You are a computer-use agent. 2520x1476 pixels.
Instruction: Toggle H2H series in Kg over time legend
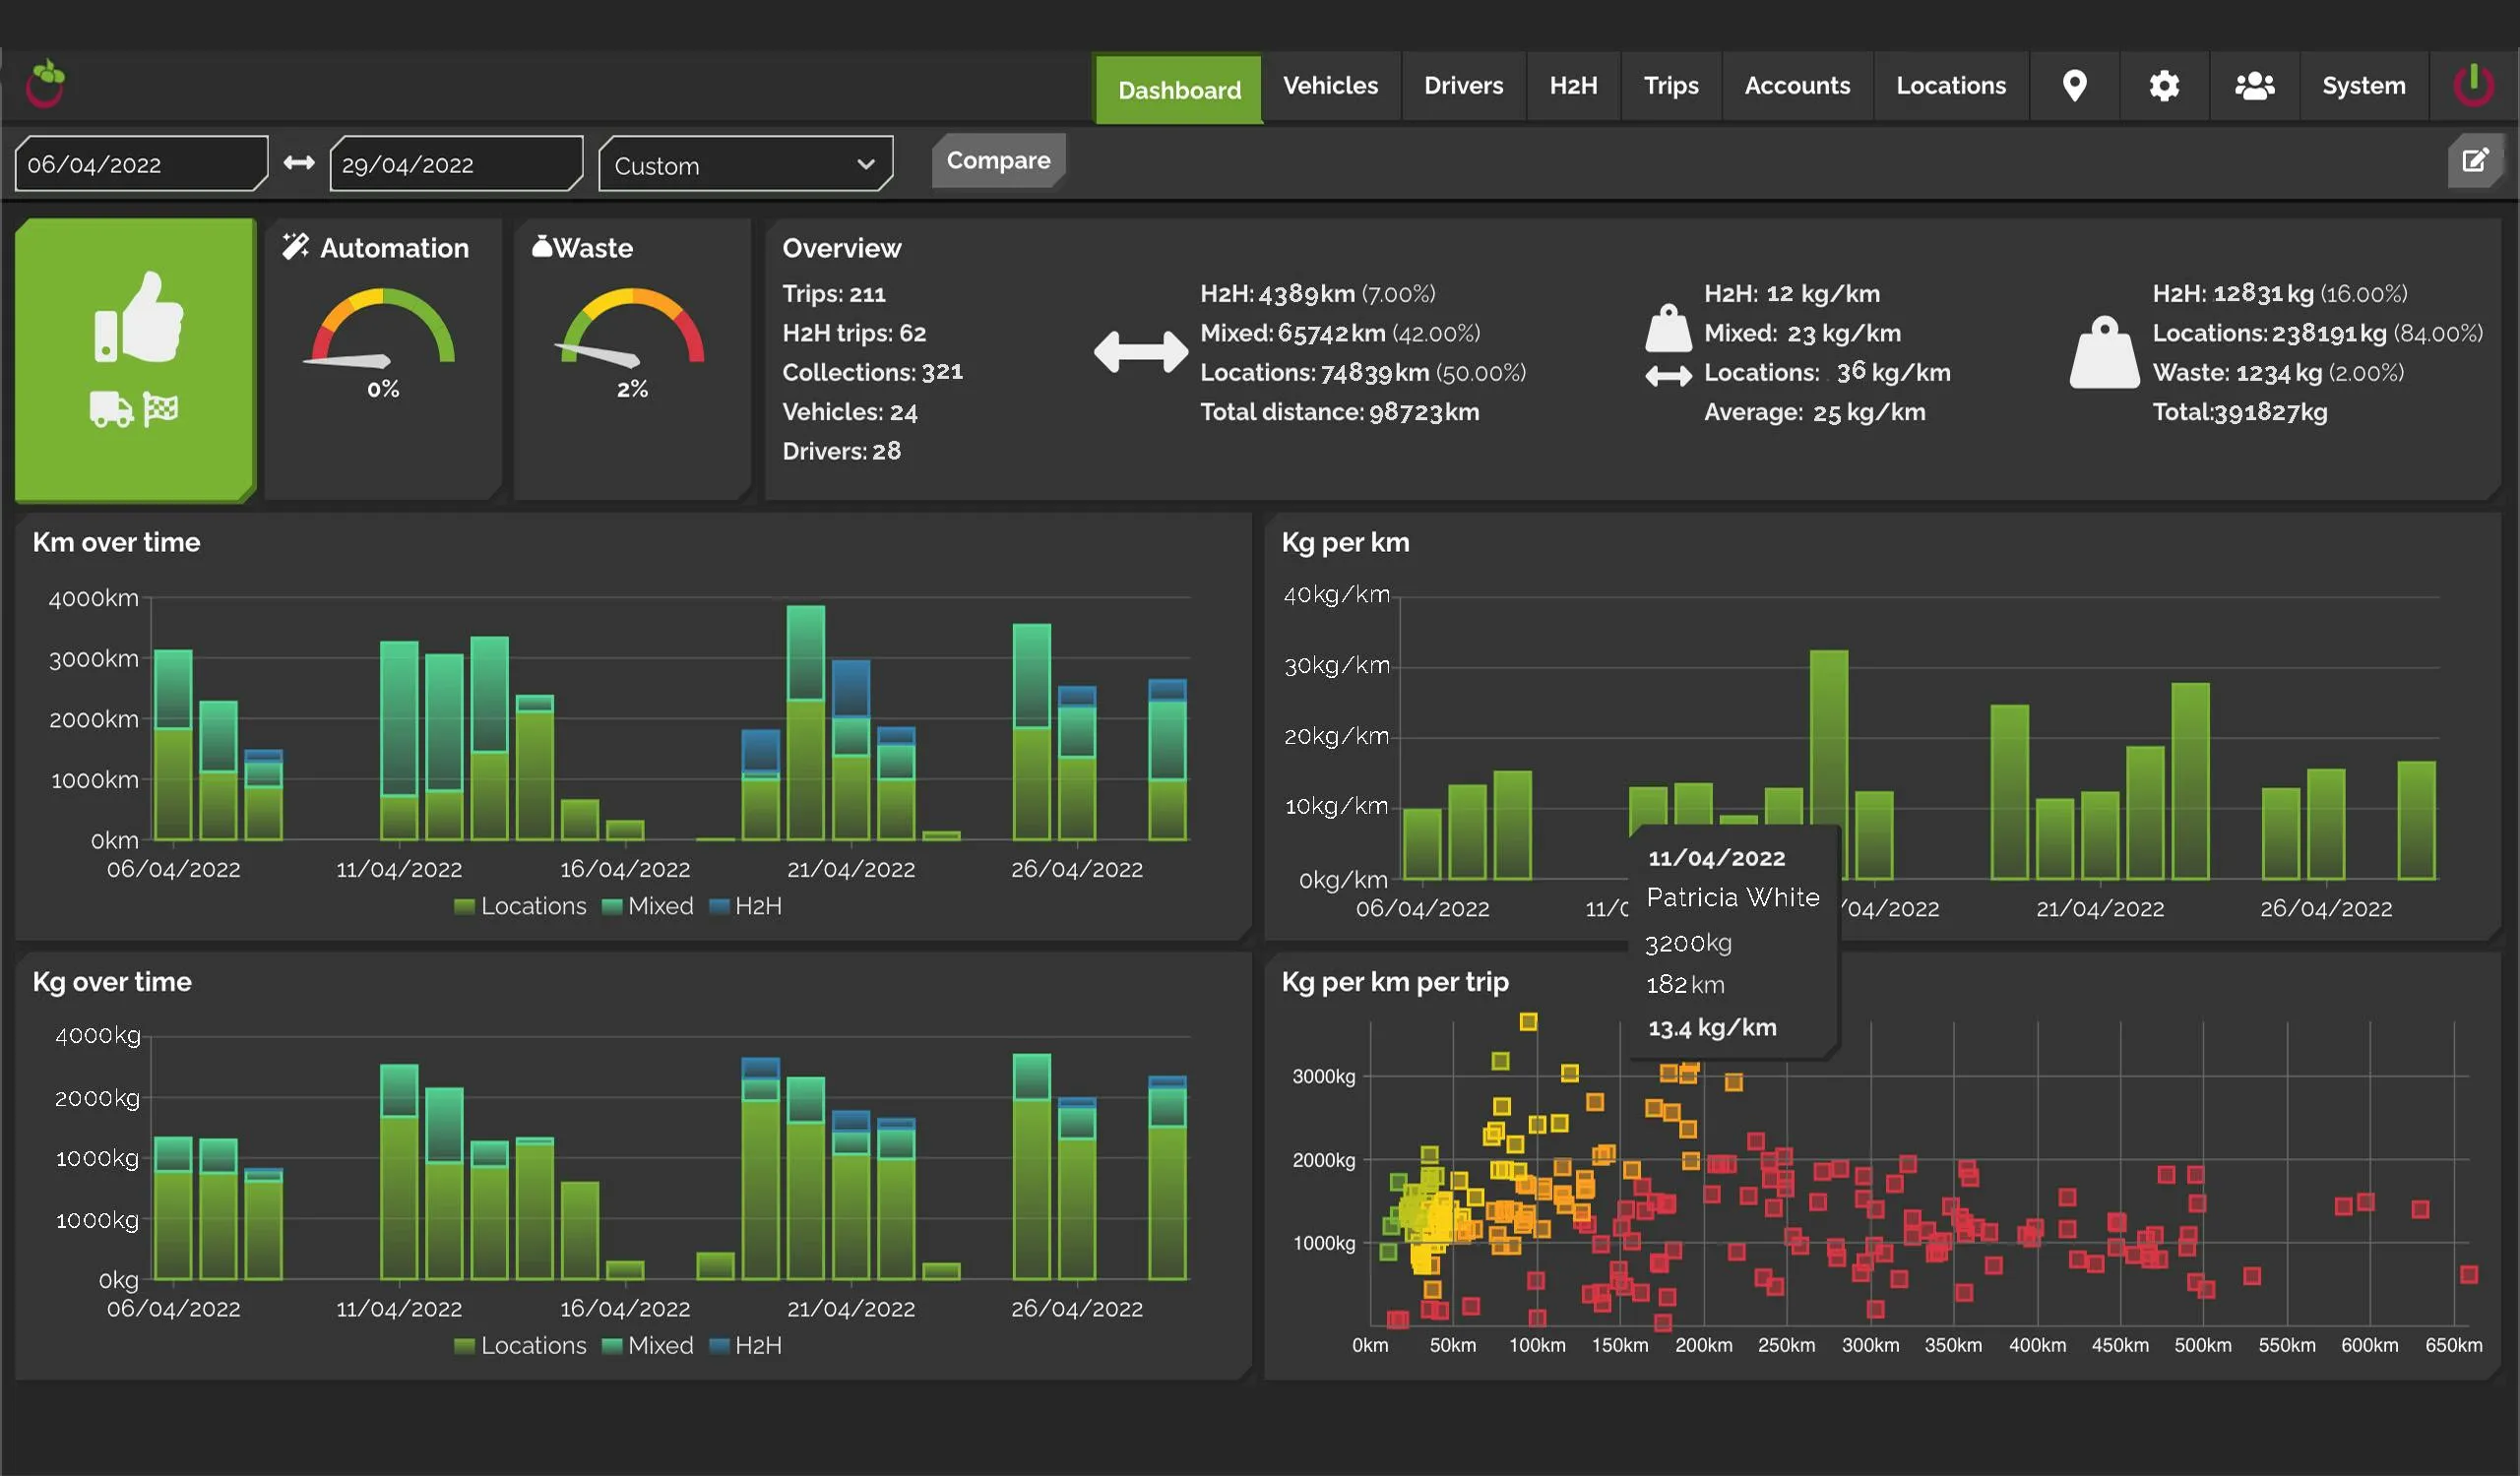click(745, 1346)
